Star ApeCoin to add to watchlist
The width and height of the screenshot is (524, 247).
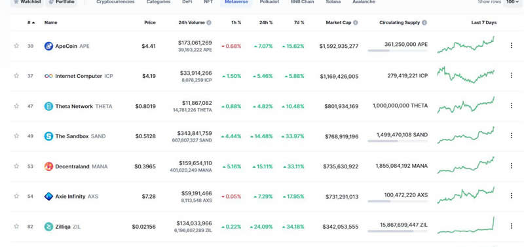(16, 46)
